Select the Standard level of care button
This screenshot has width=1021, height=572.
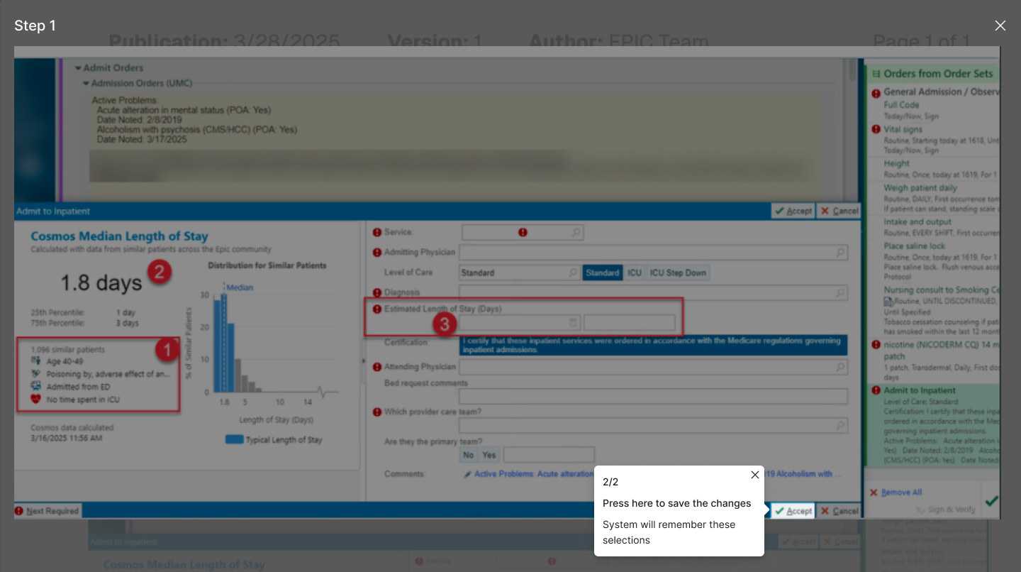pos(603,273)
